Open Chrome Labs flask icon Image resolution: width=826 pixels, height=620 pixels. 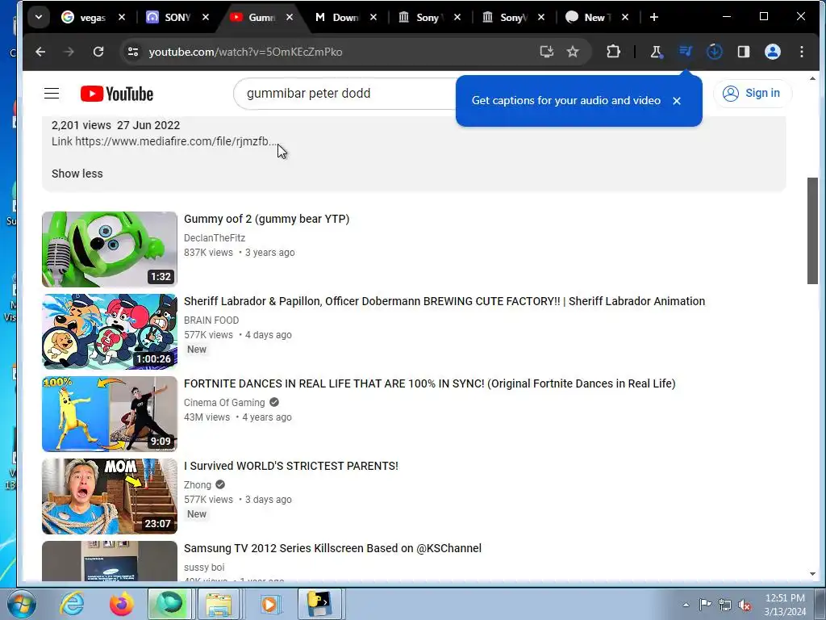click(656, 52)
